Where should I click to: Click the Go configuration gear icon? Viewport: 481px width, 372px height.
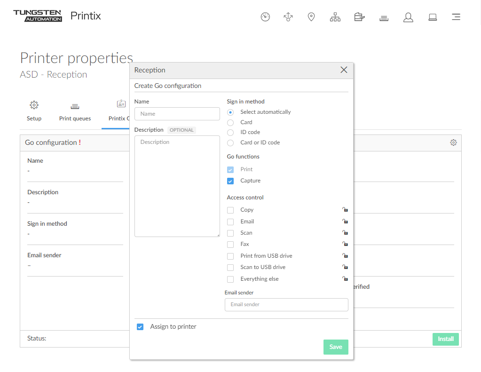(x=453, y=142)
